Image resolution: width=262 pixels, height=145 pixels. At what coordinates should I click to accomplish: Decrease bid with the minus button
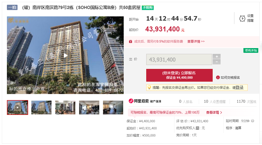pos(217,62)
